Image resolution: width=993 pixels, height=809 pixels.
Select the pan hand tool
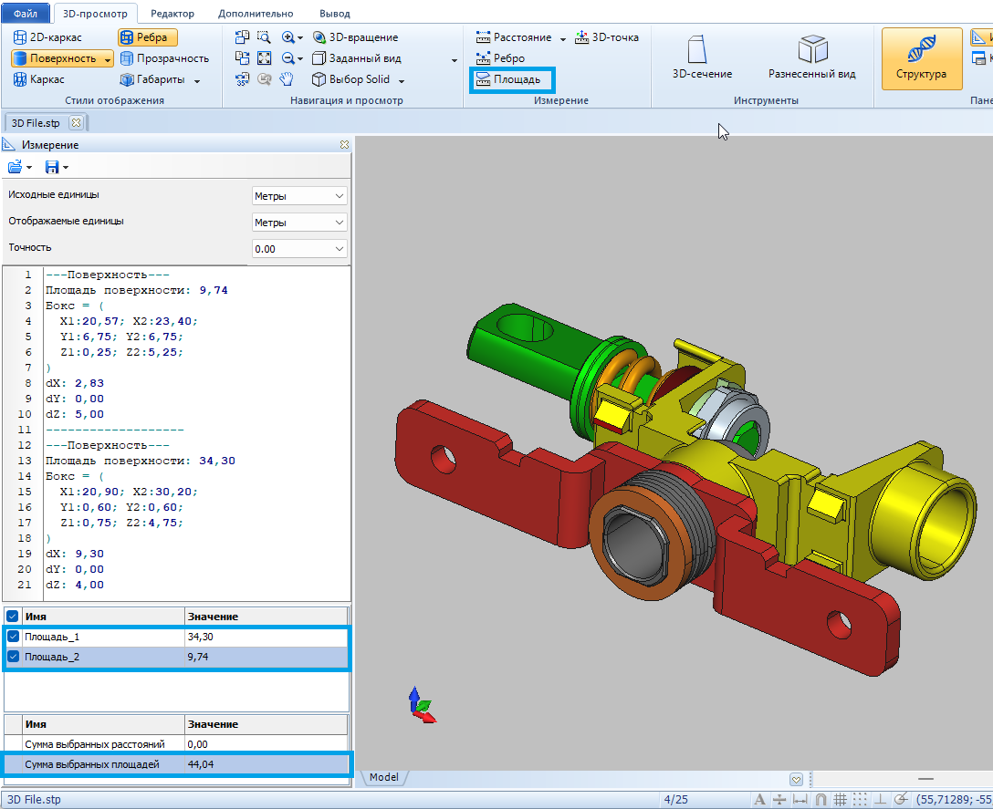coord(286,79)
